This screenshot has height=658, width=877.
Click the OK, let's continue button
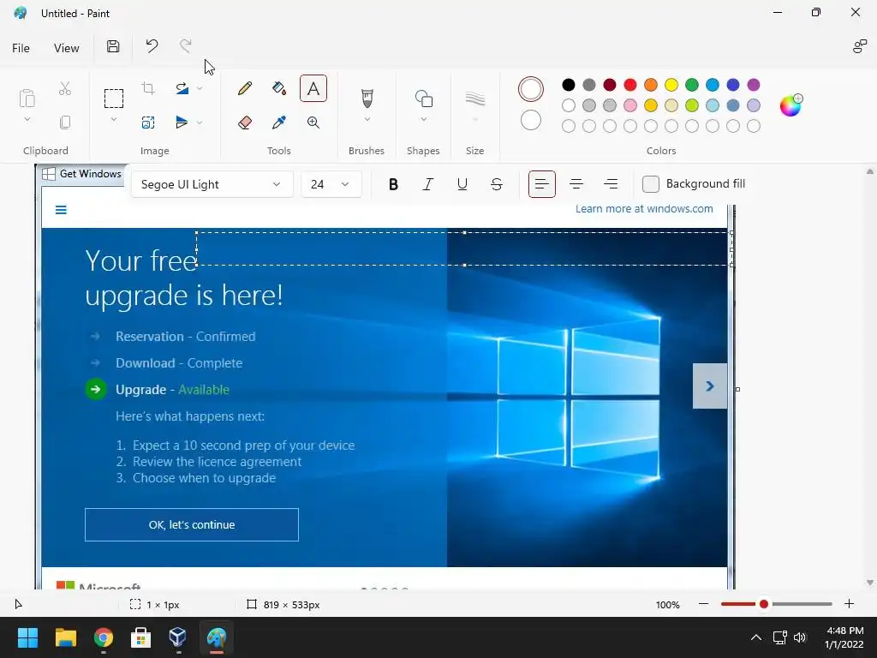click(x=192, y=525)
